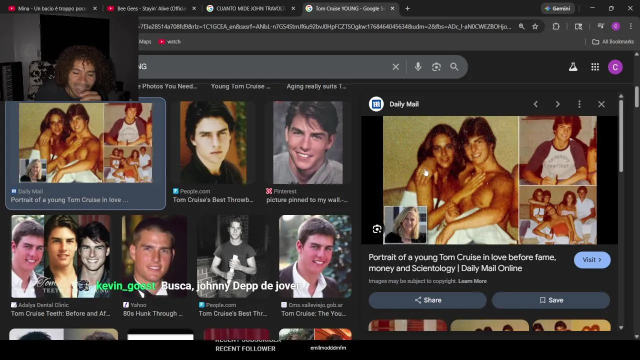Open the Gemini button in Chrome
The height and width of the screenshot is (360, 640).
pyautogui.click(x=557, y=8)
